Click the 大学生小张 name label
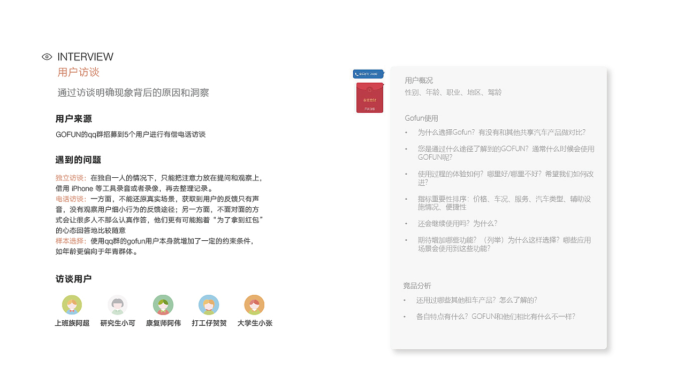 click(x=255, y=323)
